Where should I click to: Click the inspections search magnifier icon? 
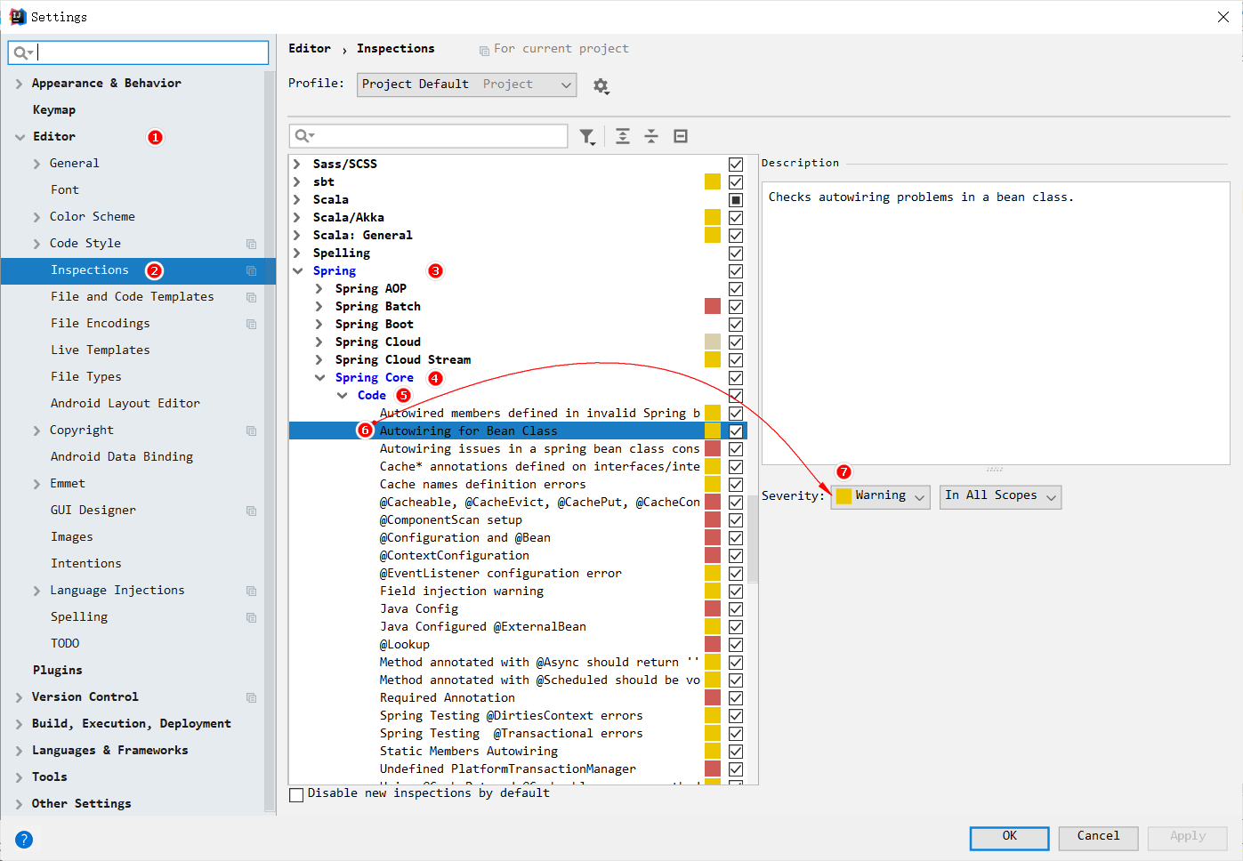(304, 136)
